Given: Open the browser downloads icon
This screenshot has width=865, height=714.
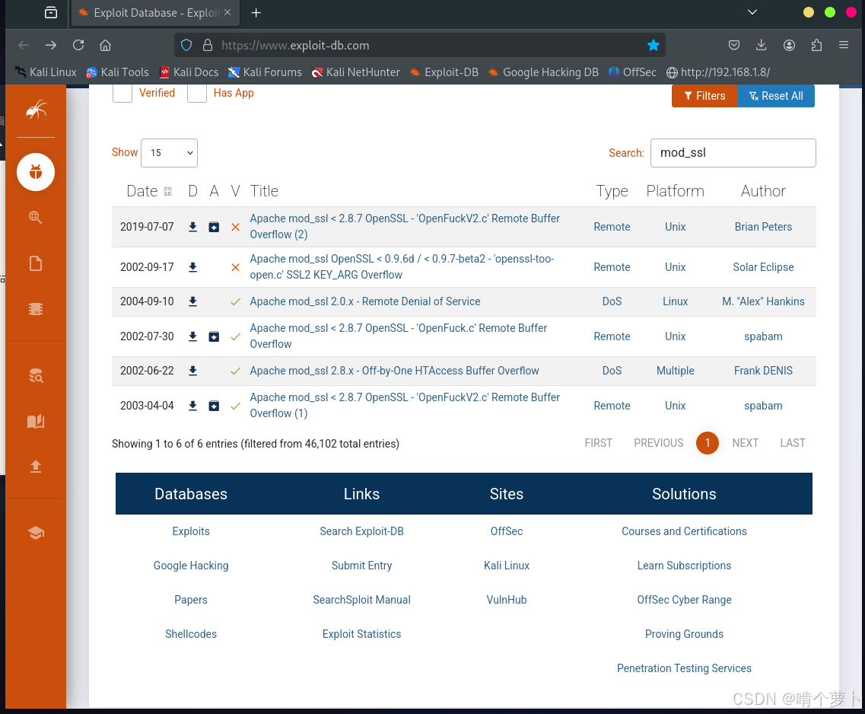Looking at the screenshot, I should 762,45.
